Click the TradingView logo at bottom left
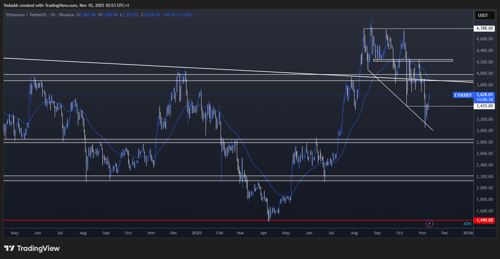This screenshot has width=500, height=259. click(x=32, y=248)
